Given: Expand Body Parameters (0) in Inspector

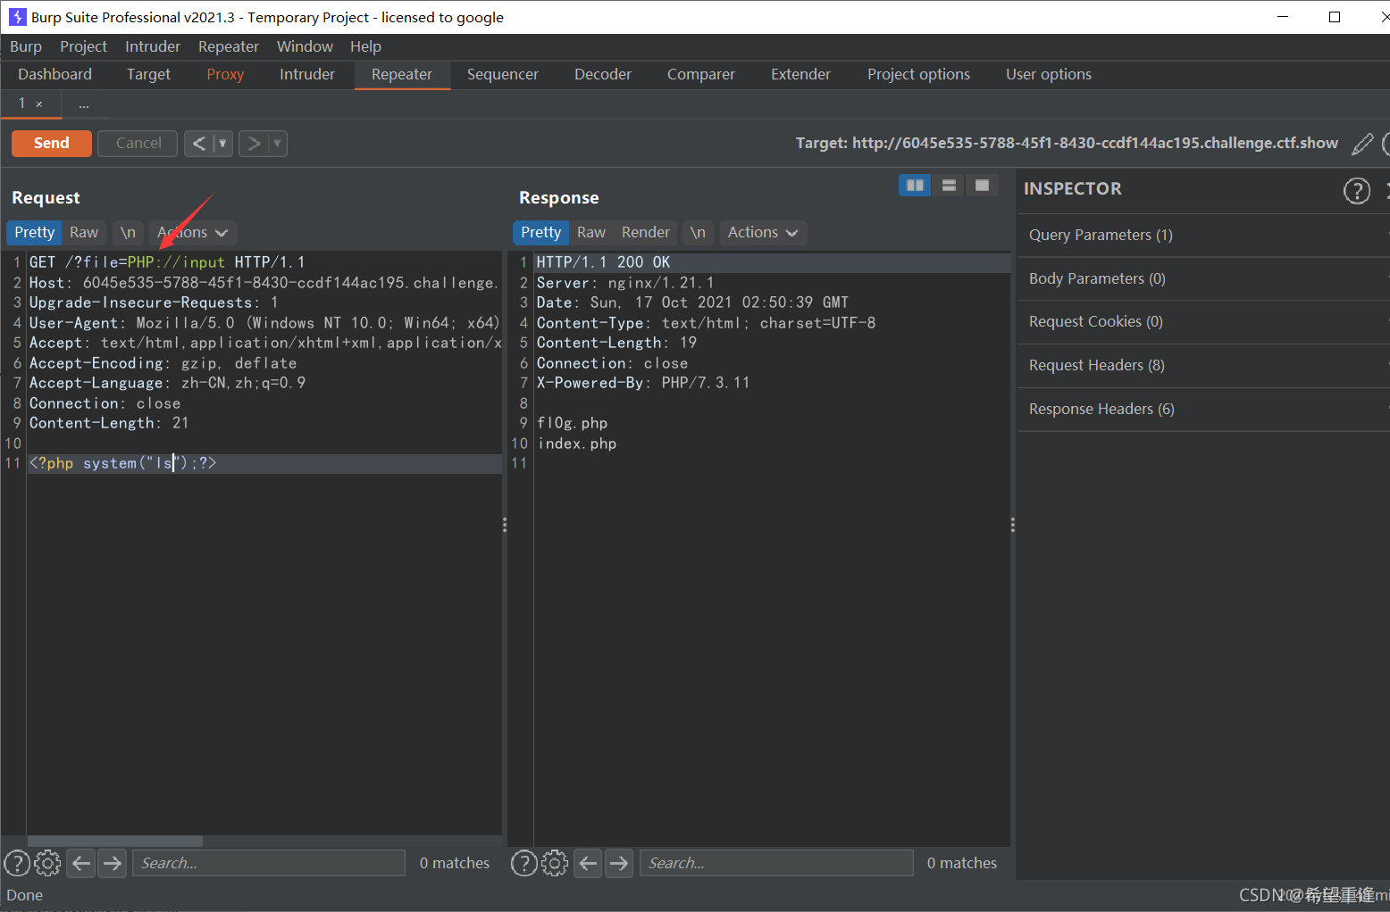Looking at the screenshot, I should 1203,279.
